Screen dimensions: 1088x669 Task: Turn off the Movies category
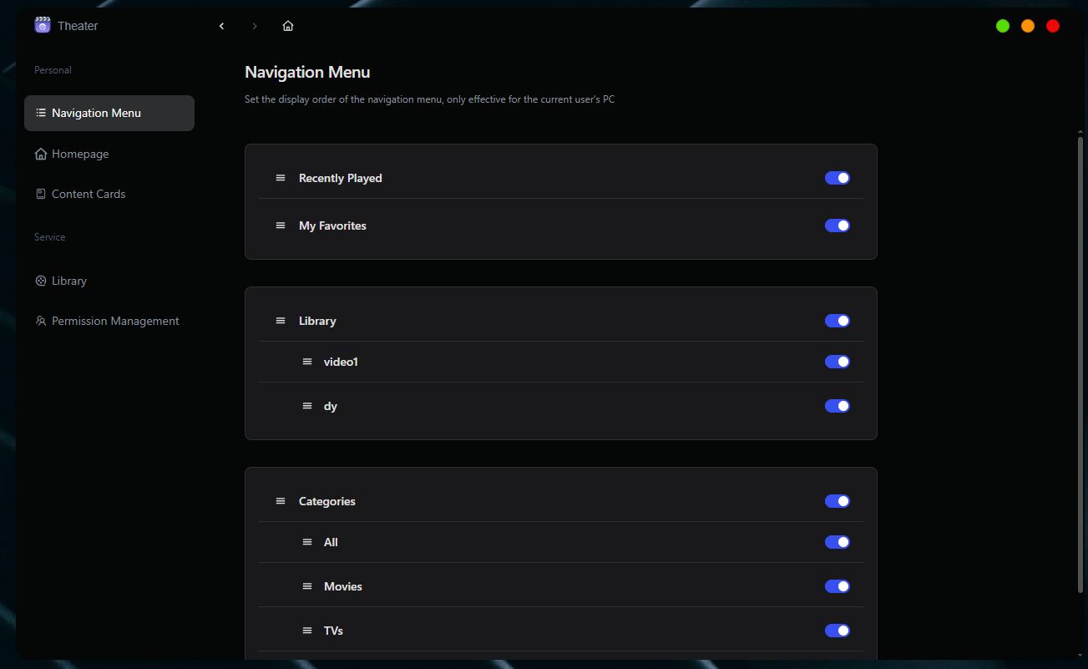(838, 586)
